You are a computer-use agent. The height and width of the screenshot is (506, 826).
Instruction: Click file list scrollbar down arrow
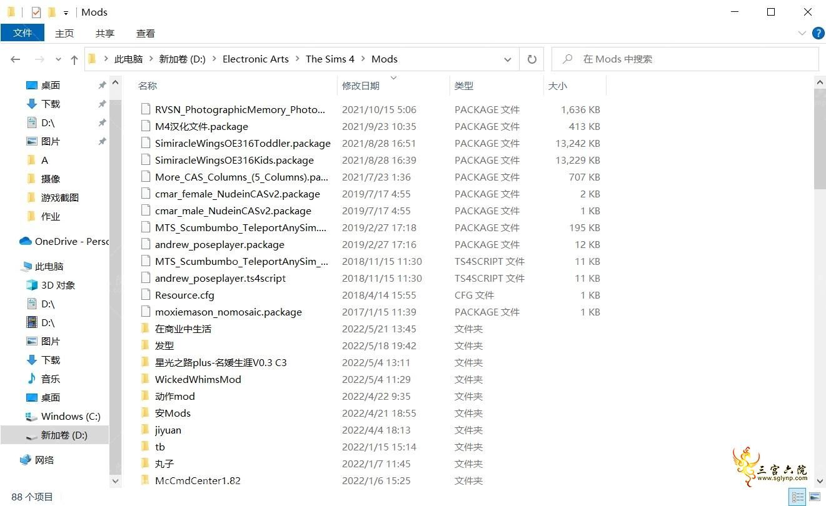[820, 481]
